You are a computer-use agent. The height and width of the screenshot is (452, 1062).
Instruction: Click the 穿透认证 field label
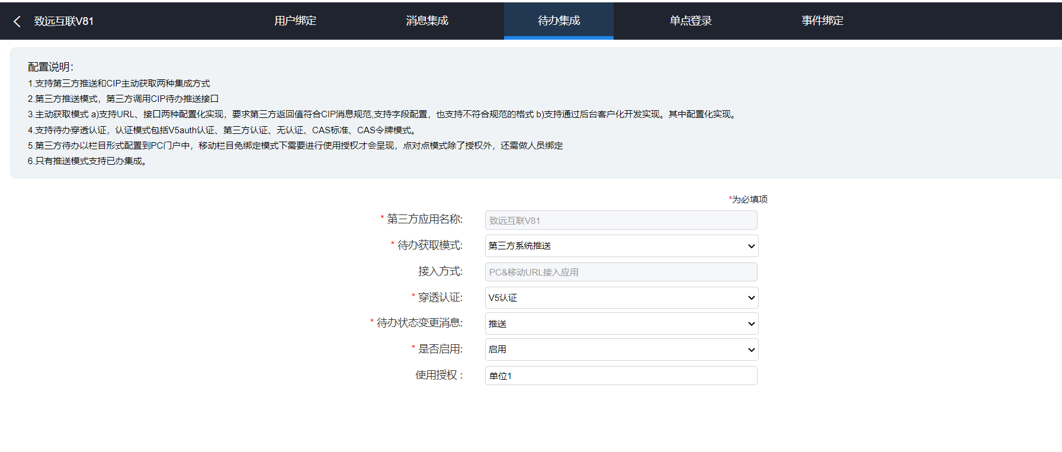[x=440, y=297]
